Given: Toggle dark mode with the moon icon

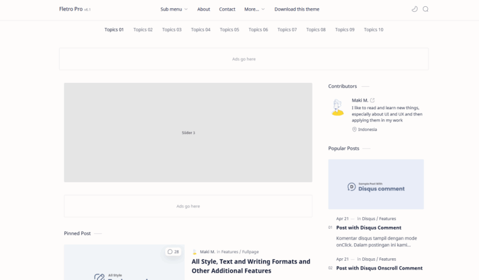Looking at the screenshot, I should [x=415, y=9].
